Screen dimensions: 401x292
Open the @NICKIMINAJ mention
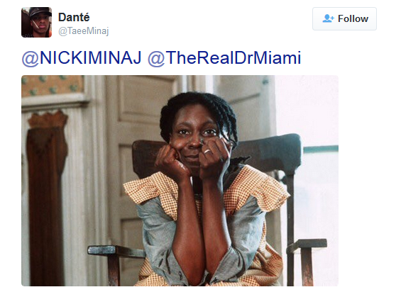click(x=82, y=58)
